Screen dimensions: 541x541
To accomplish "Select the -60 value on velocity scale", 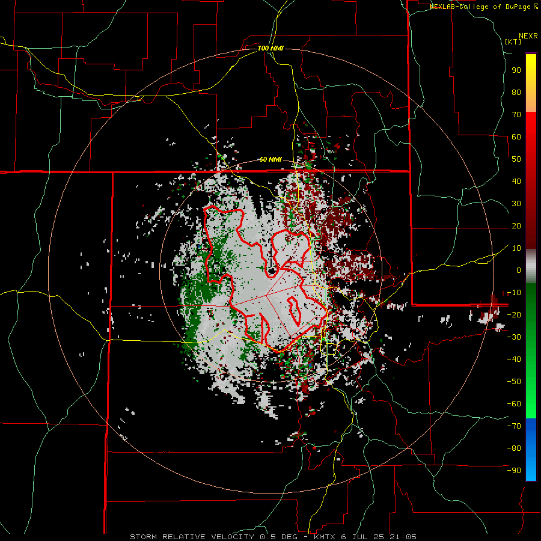I will 514,404.
